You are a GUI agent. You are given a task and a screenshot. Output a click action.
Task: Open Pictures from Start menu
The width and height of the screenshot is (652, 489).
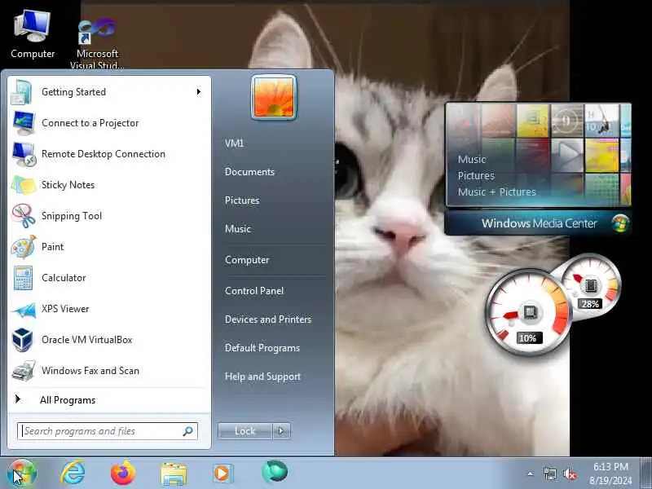click(242, 200)
